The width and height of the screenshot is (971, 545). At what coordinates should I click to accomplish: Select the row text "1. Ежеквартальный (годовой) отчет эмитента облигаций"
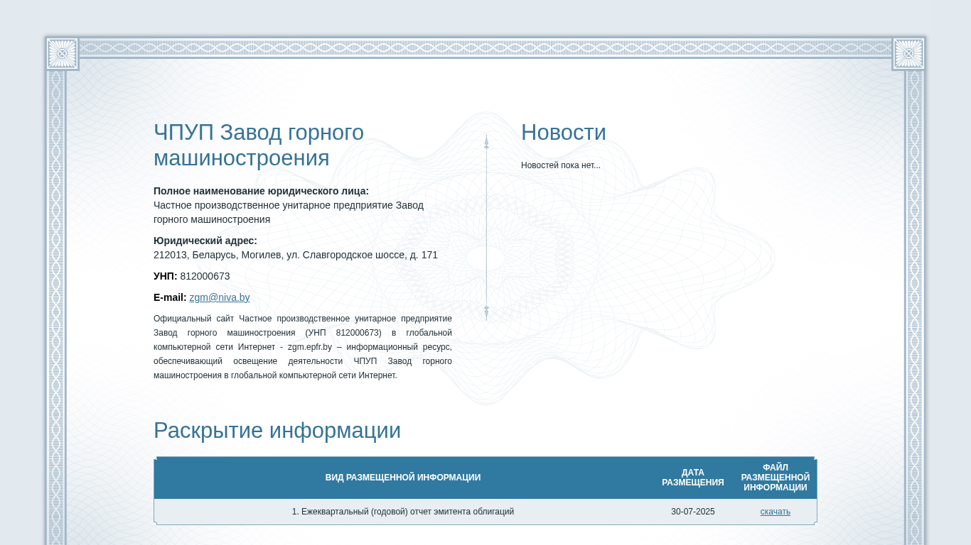point(403,512)
